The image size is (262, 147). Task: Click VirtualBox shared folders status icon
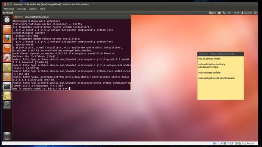tap(228, 143)
